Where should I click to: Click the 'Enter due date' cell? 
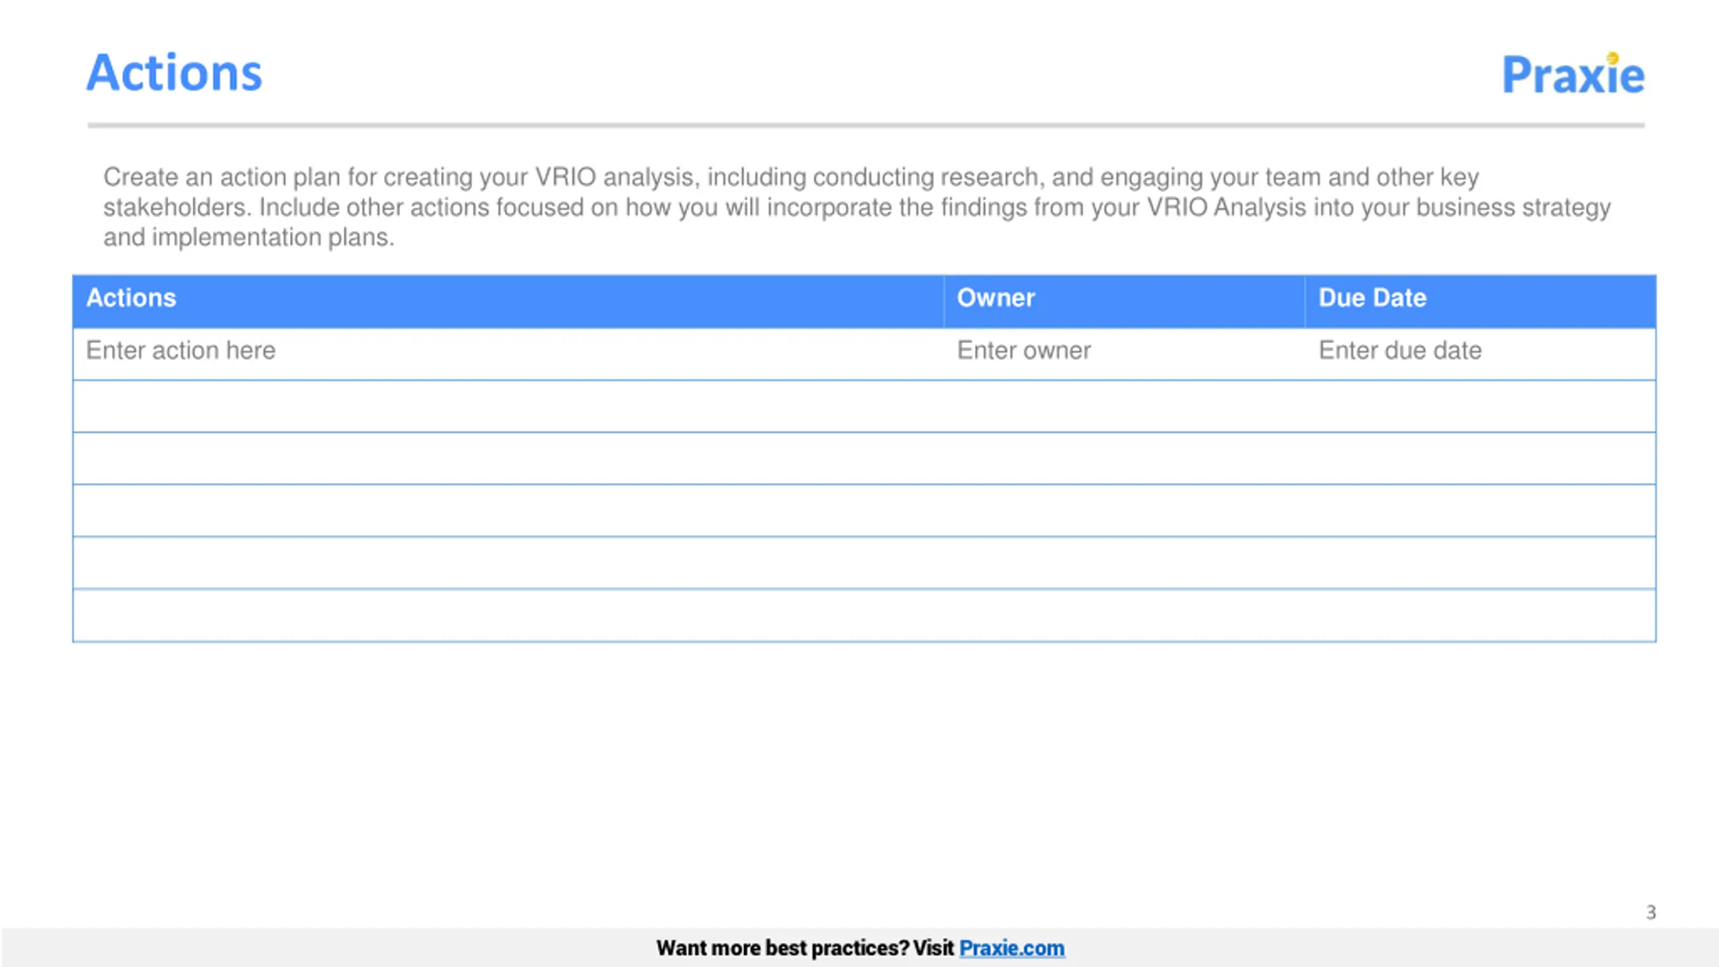(1400, 351)
